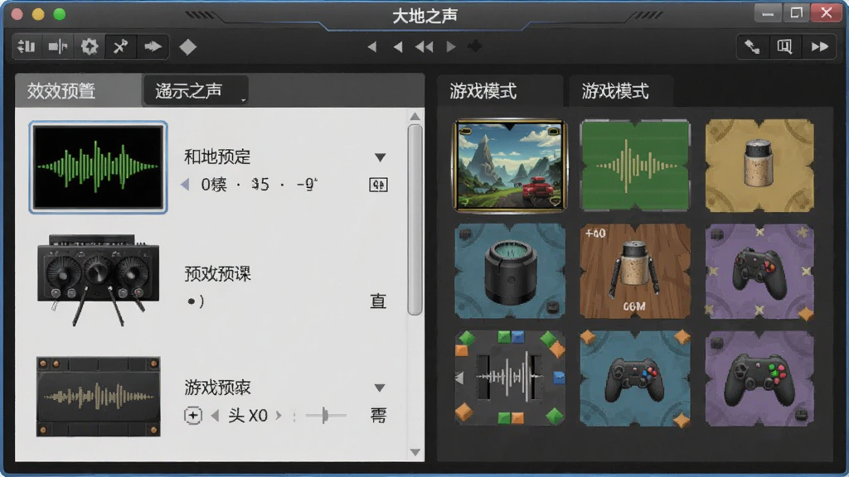The height and width of the screenshot is (477, 849).
Task: Select the cork canister on tan tile
Action: [x=759, y=166]
